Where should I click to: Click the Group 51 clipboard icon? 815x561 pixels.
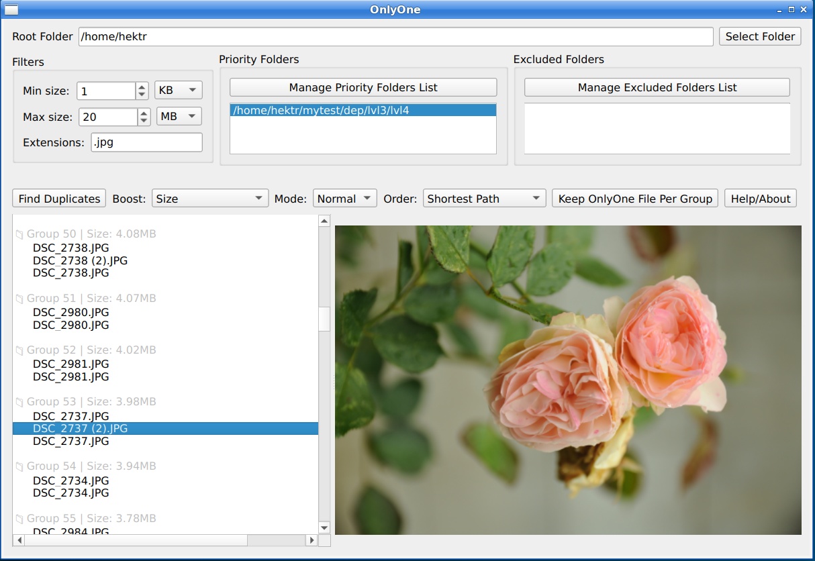pyautogui.click(x=21, y=298)
